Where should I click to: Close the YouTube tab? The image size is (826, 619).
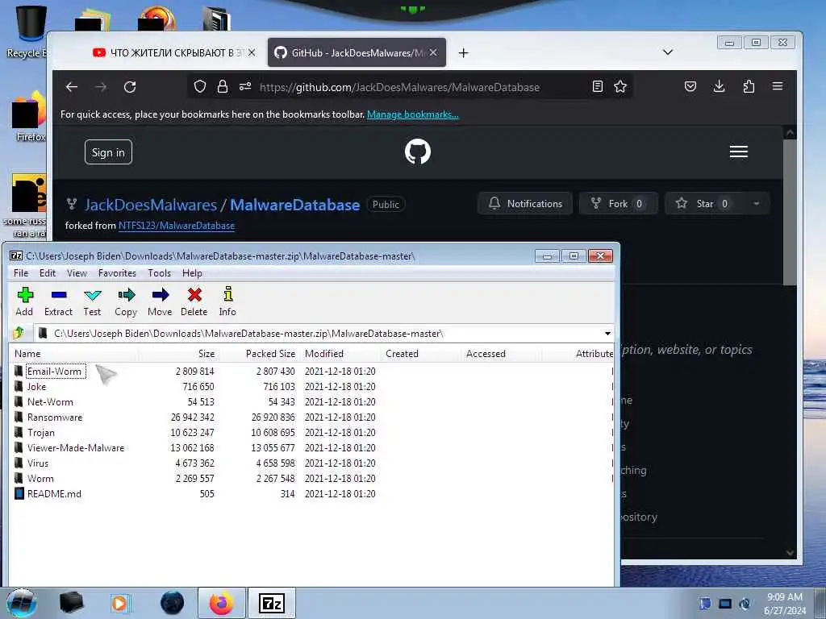(x=252, y=52)
